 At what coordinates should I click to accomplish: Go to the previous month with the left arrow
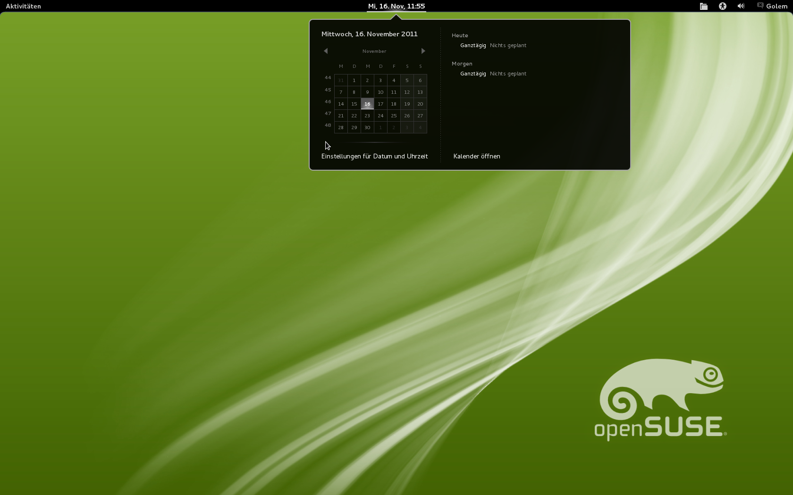click(x=325, y=51)
